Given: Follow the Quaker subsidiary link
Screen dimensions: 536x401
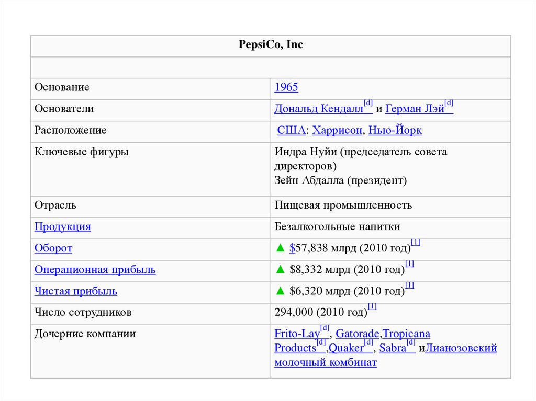Looking at the screenshot, I should point(345,348).
